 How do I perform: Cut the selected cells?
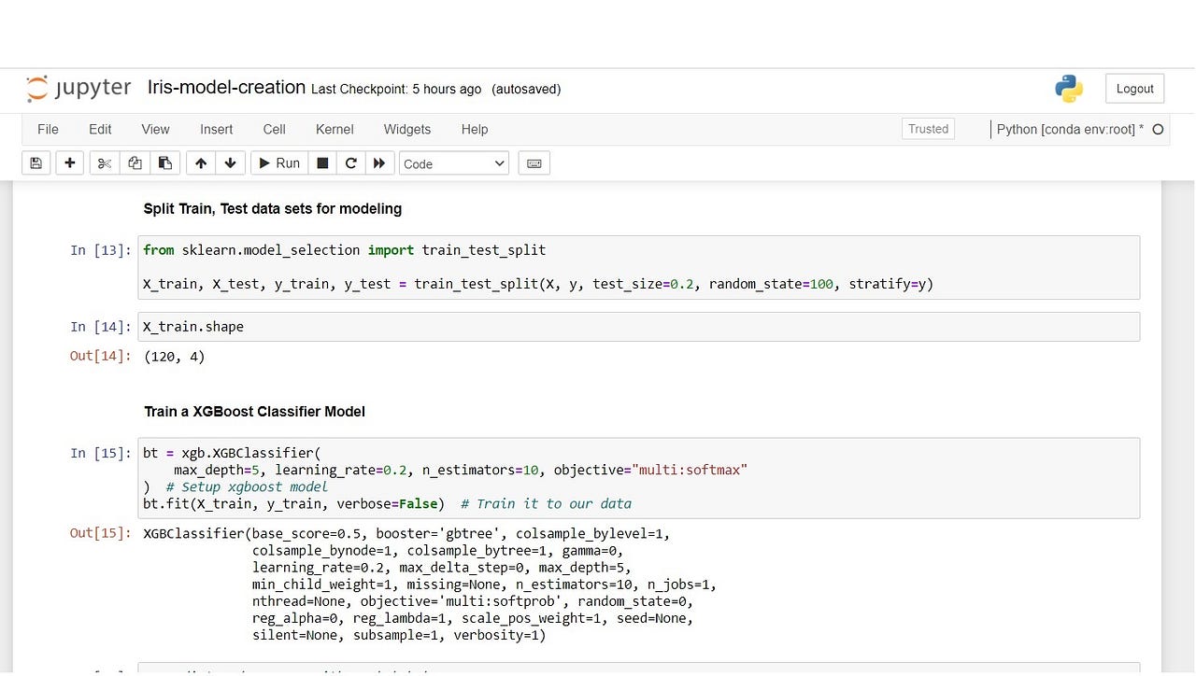104,162
